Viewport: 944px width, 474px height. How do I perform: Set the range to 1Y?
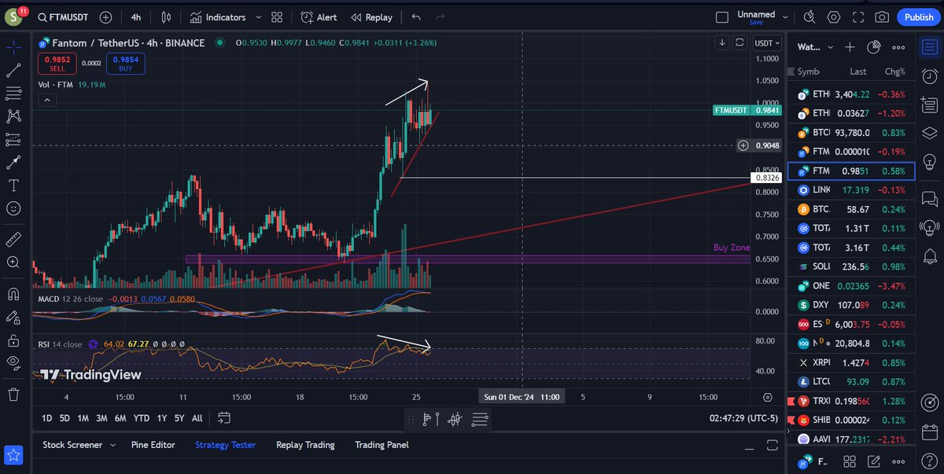point(160,418)
